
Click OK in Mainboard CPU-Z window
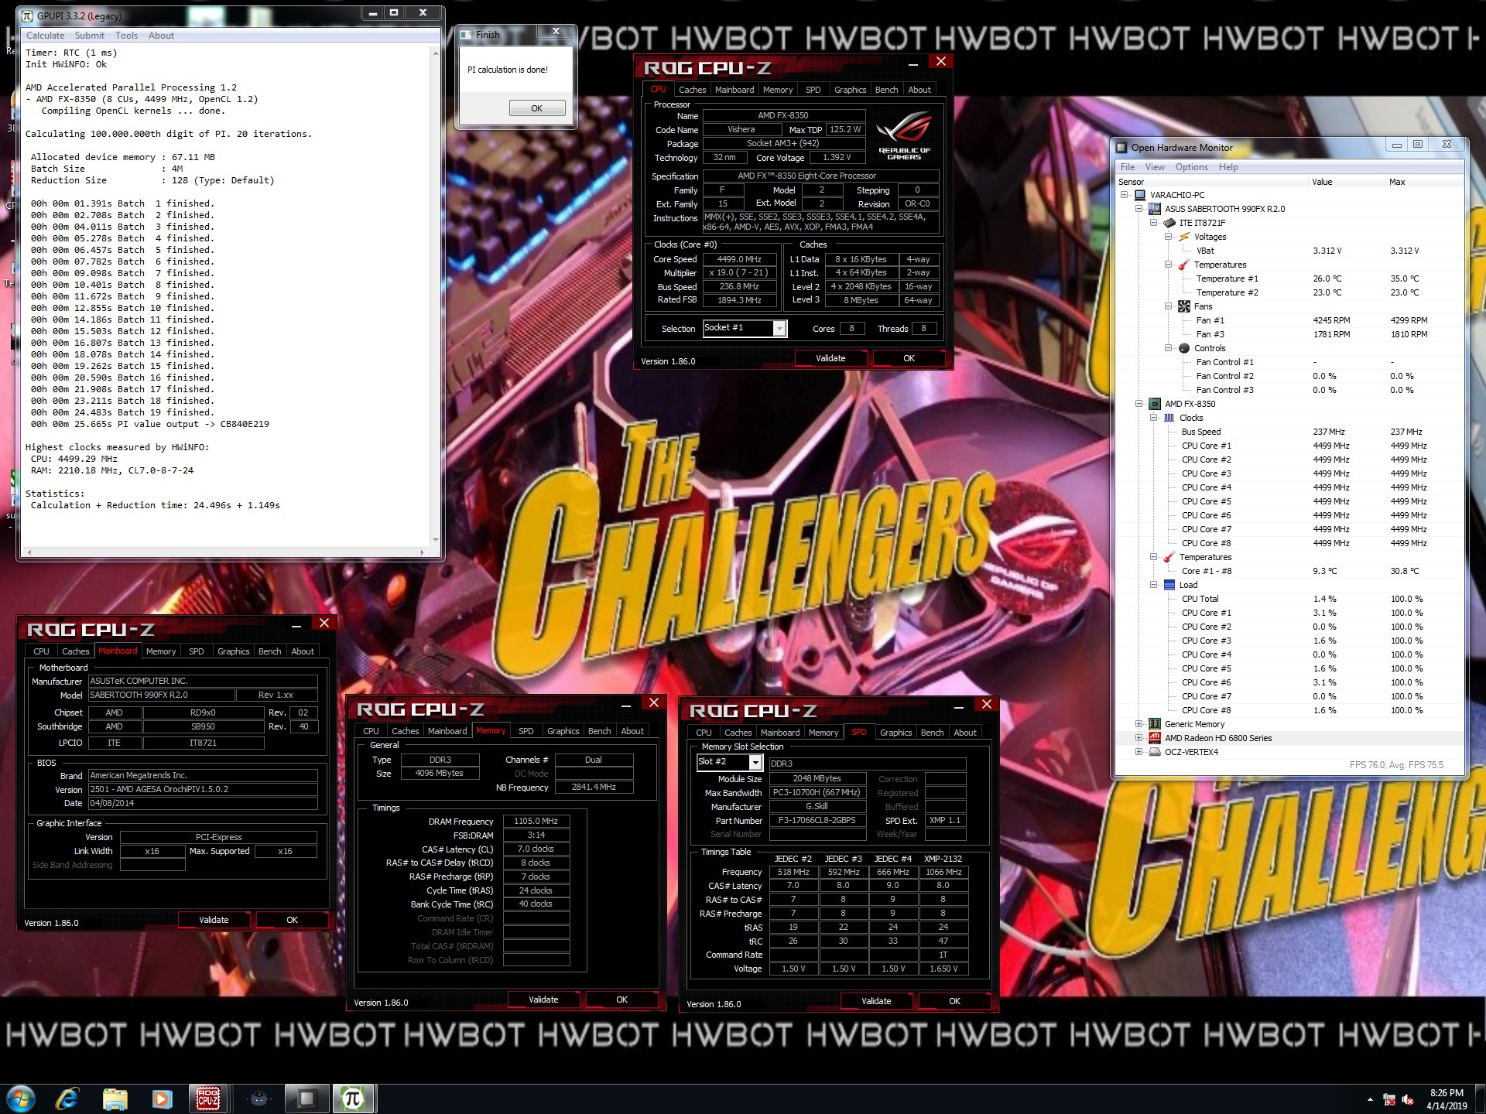[292, 920]
